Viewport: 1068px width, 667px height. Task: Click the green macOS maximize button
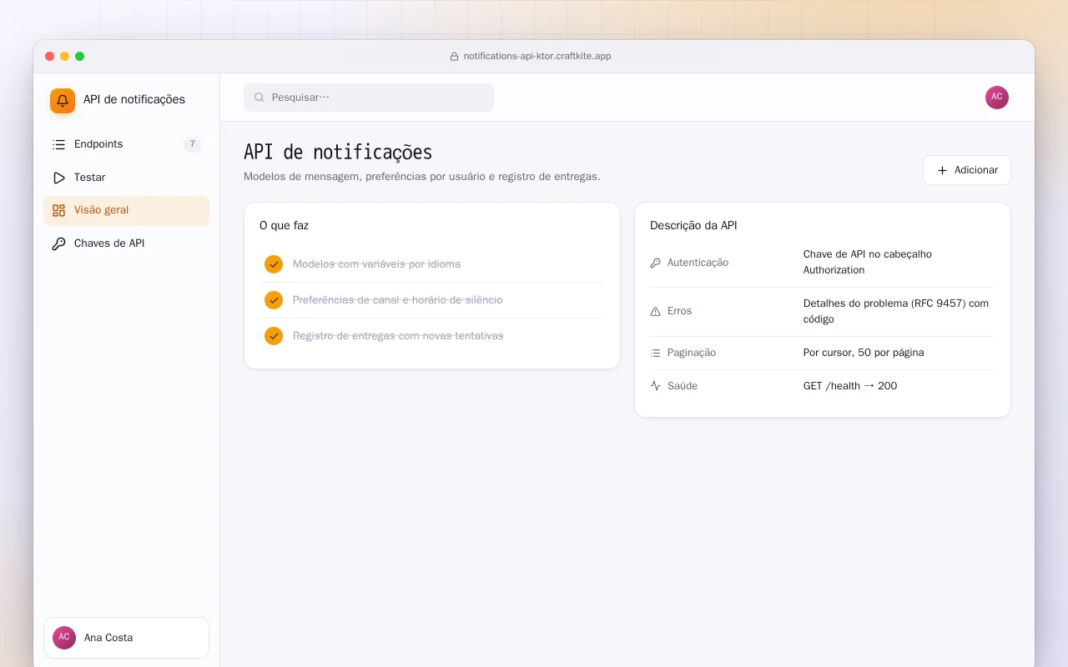tap(80, 57)
